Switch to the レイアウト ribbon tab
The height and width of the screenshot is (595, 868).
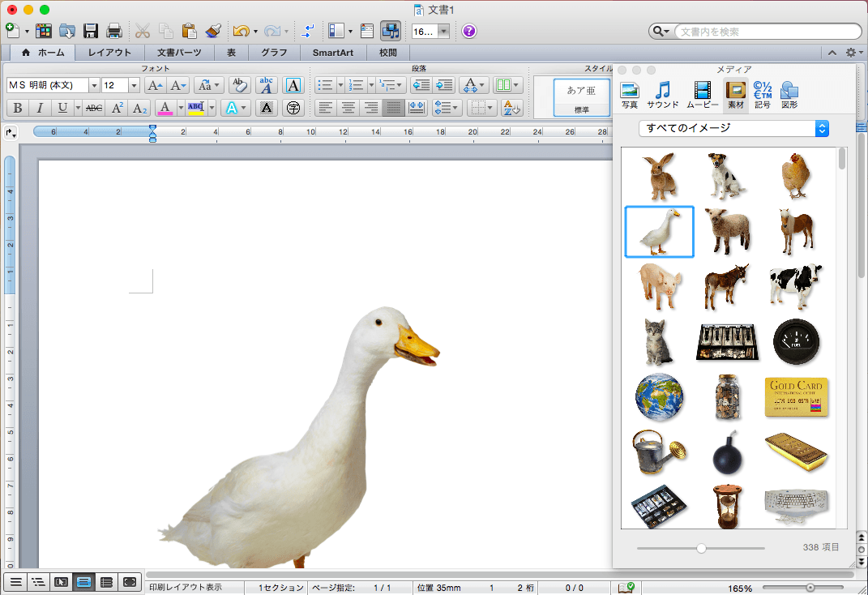[x=109, y=53]
